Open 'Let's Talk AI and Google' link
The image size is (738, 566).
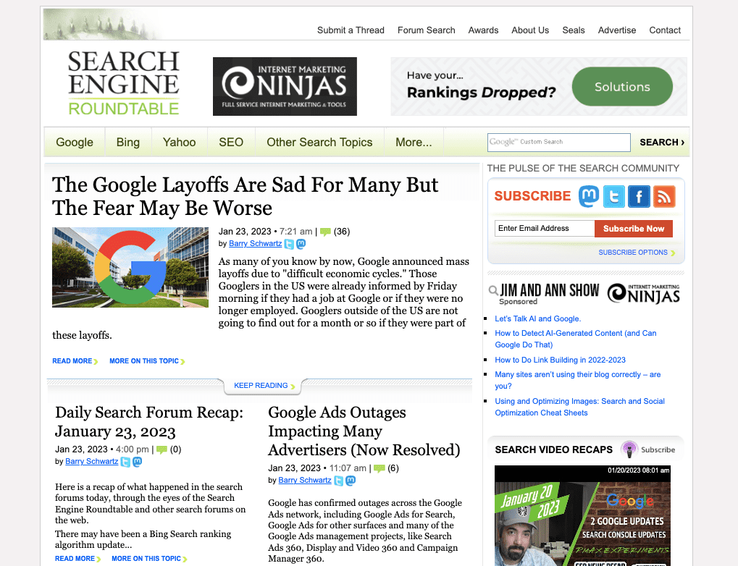[537, 318]
